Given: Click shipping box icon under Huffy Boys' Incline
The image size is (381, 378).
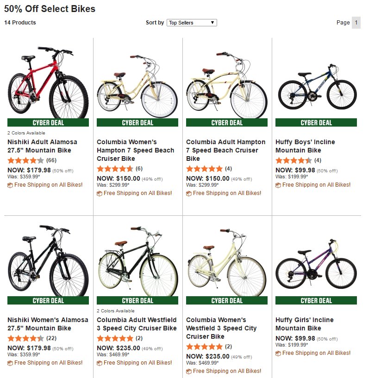Looking at the screenshot, I should point(278,185).
